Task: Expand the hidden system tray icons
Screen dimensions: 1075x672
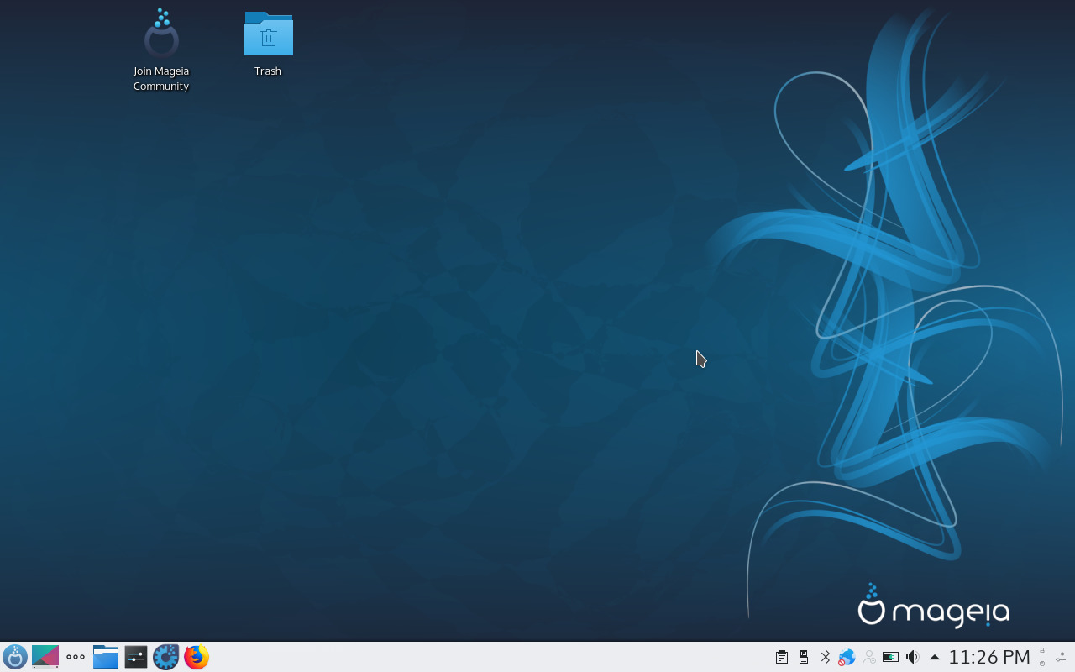Action: coord(935,657)
